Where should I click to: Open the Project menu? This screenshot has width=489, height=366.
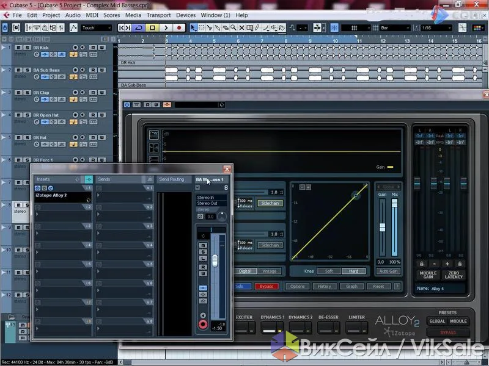pos(51,15)
